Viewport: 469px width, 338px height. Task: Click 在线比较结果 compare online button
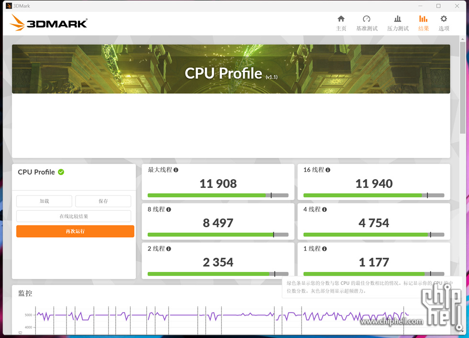tap(74, 216)
